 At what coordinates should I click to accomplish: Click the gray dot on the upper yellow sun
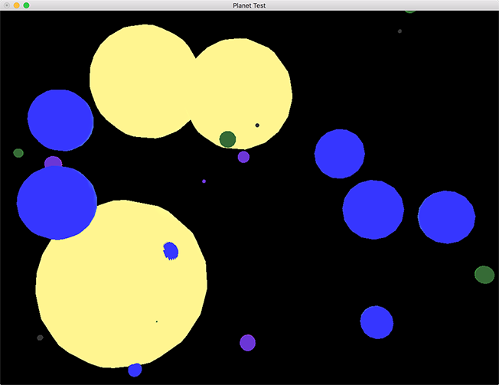(x=257, y=126)
